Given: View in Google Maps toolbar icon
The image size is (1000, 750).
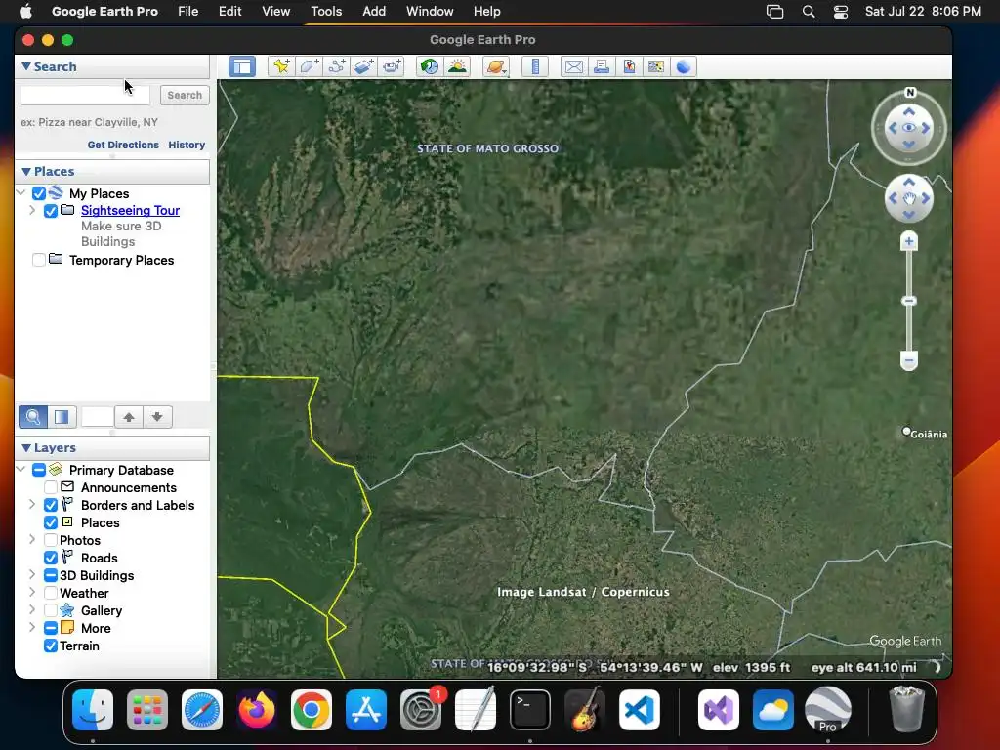Looking at the screenshot, I should pos(655,66).
